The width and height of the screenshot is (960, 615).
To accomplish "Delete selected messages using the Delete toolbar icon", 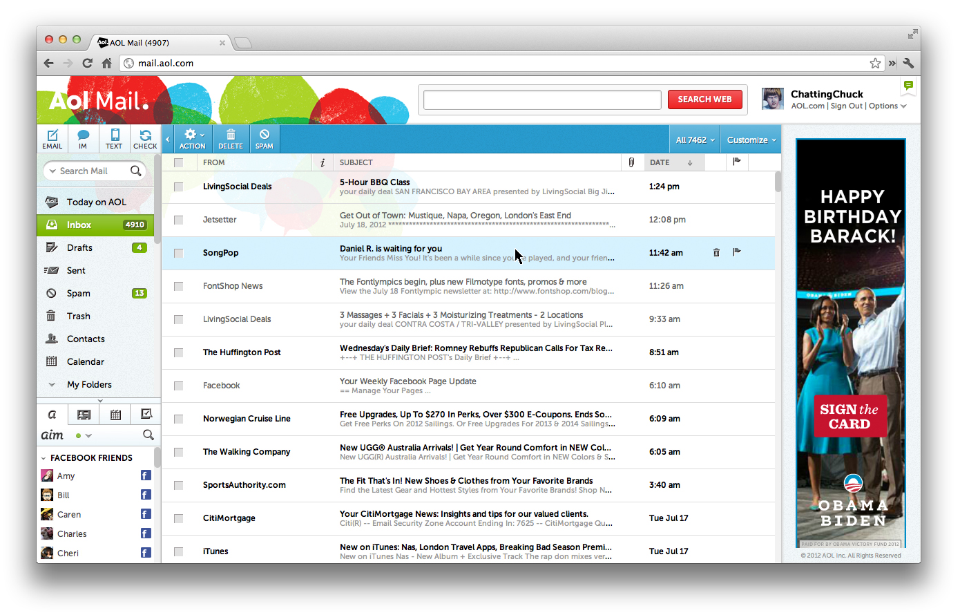I will 231,138.
